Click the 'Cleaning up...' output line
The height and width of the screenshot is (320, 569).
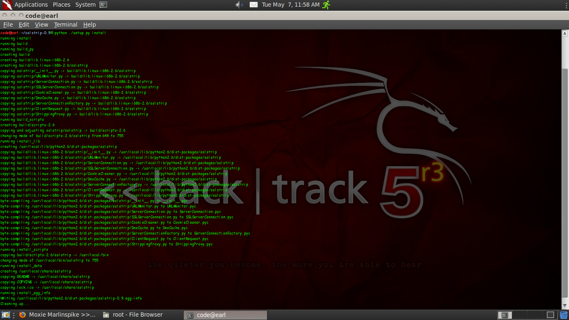[x=15, y=304]
